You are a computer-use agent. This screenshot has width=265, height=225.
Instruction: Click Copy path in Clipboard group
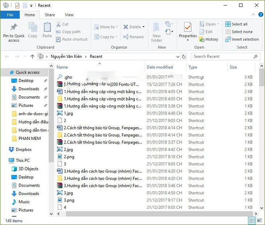[68, 32]
